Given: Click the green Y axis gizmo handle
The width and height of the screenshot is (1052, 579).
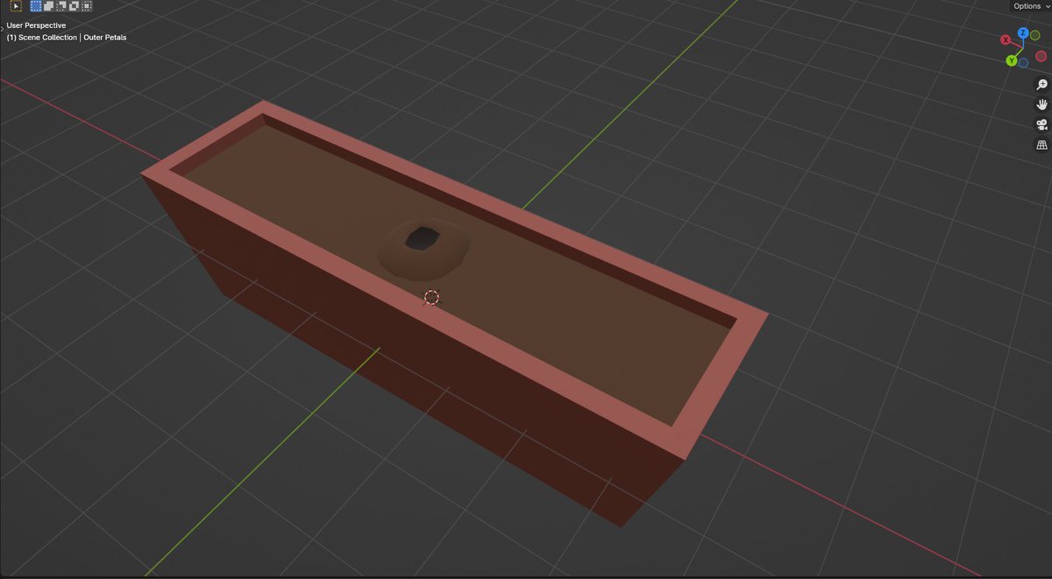Looking at the screenshot, I should (1011, 60).
